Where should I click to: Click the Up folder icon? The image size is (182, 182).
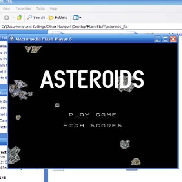(x=20, y=17)
